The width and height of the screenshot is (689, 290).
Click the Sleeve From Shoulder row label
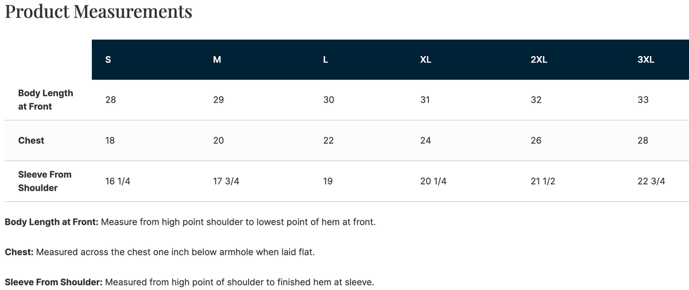45,181
